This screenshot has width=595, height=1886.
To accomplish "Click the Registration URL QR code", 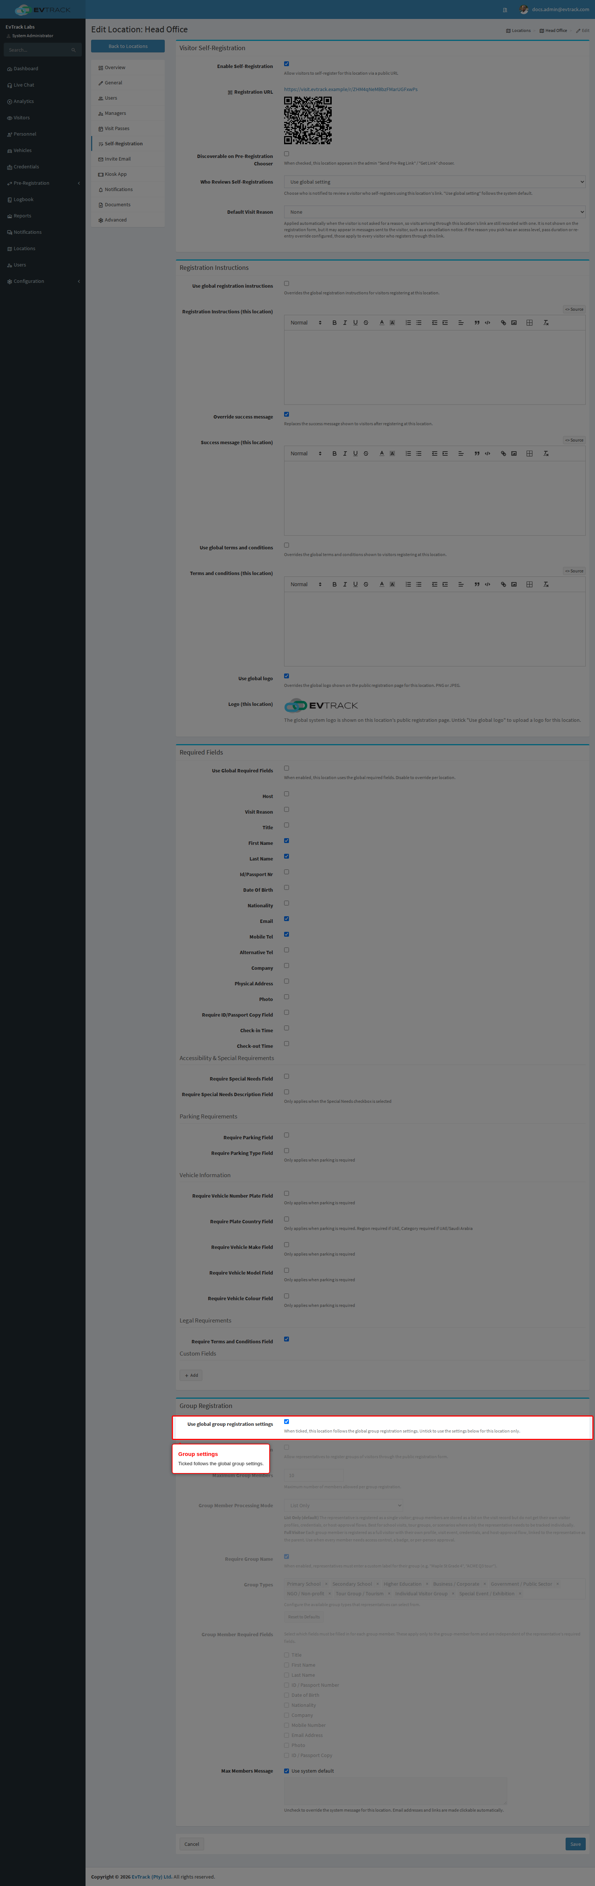I will pos(308,121).
